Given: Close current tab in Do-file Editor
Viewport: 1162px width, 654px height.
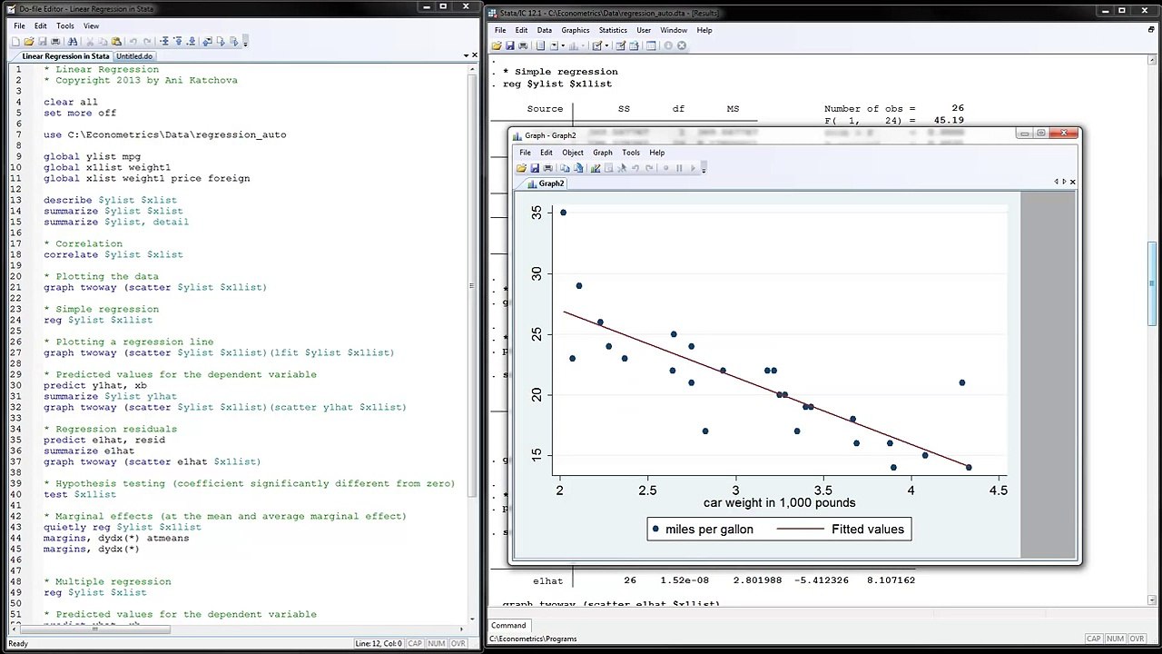Looking at the screenshot, I should coord(475,55).
